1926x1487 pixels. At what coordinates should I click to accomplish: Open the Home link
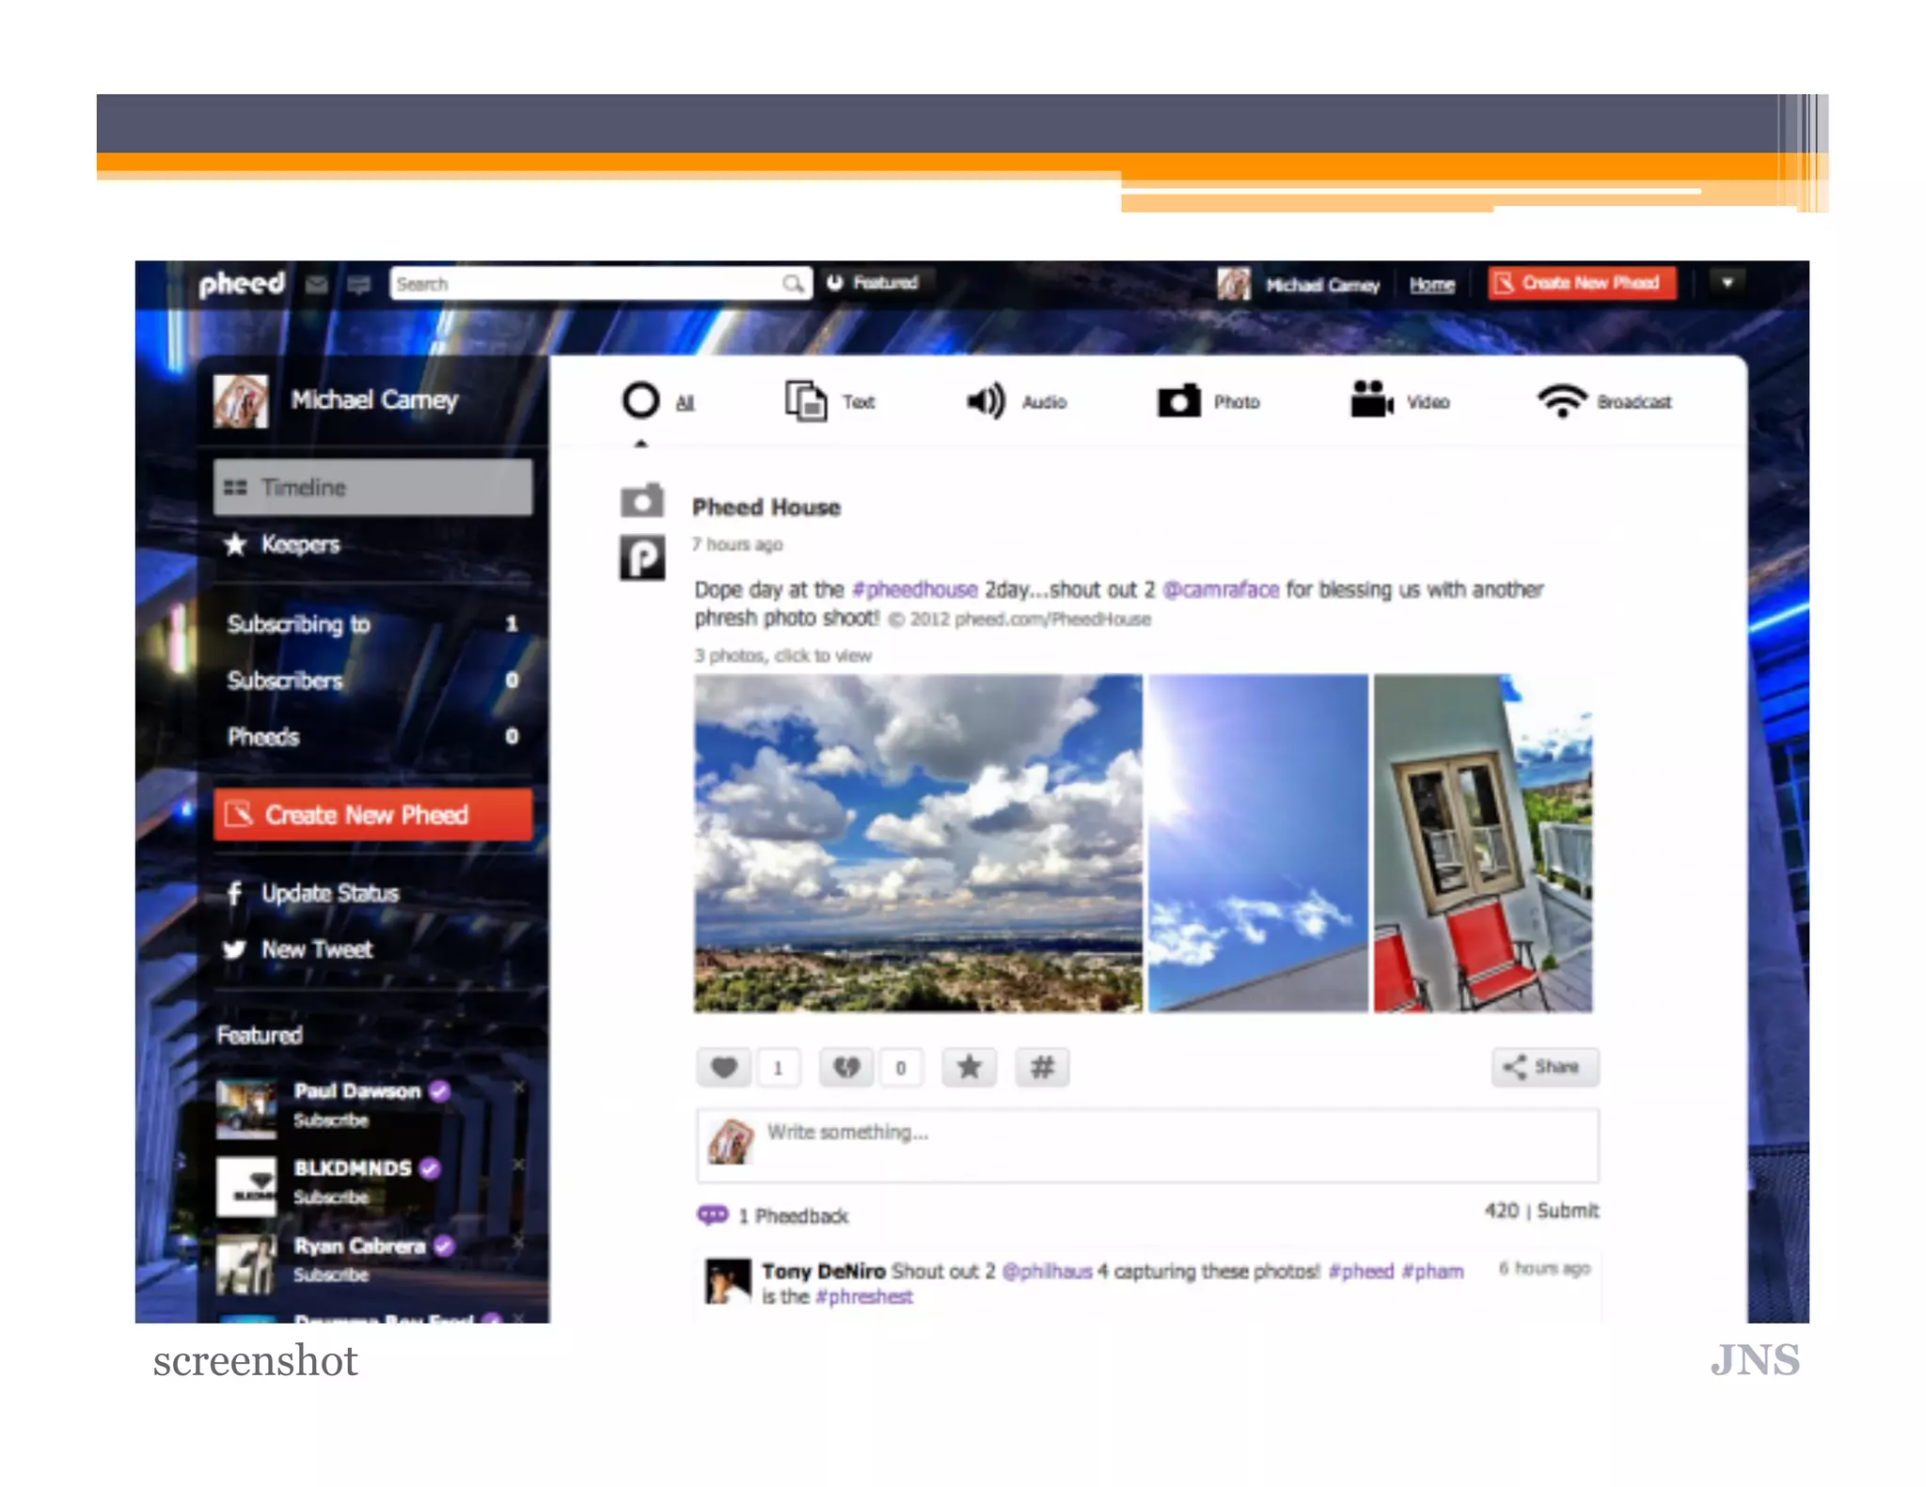click(x=1431, y=284)
